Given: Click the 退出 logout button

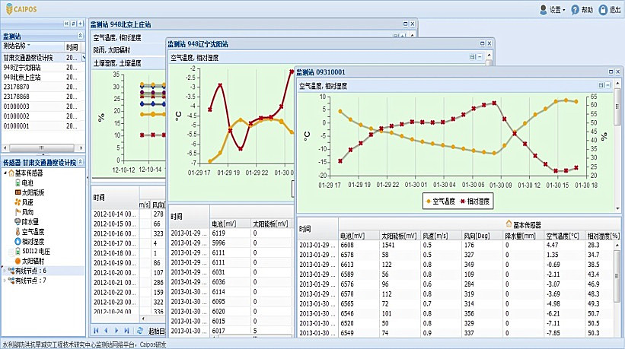Looking at the screenshot, I should pos(610,10).
